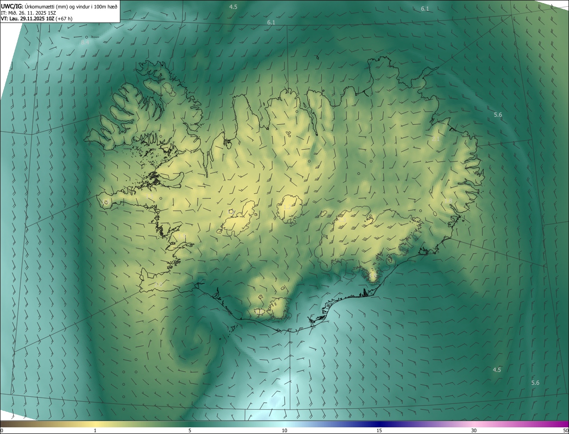Click the "1.3" value on Vatnajökull's northwest edge
This screenshot has height=434, width=569.
click(x=342, y=219)
